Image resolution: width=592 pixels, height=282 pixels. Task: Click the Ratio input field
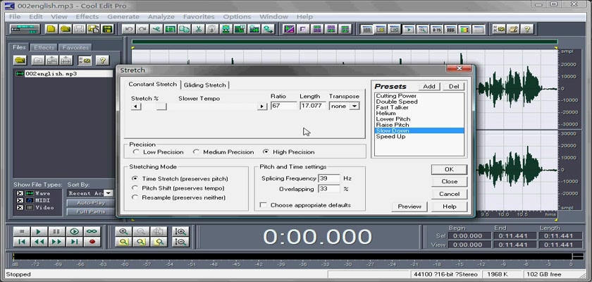coord(283,106)
